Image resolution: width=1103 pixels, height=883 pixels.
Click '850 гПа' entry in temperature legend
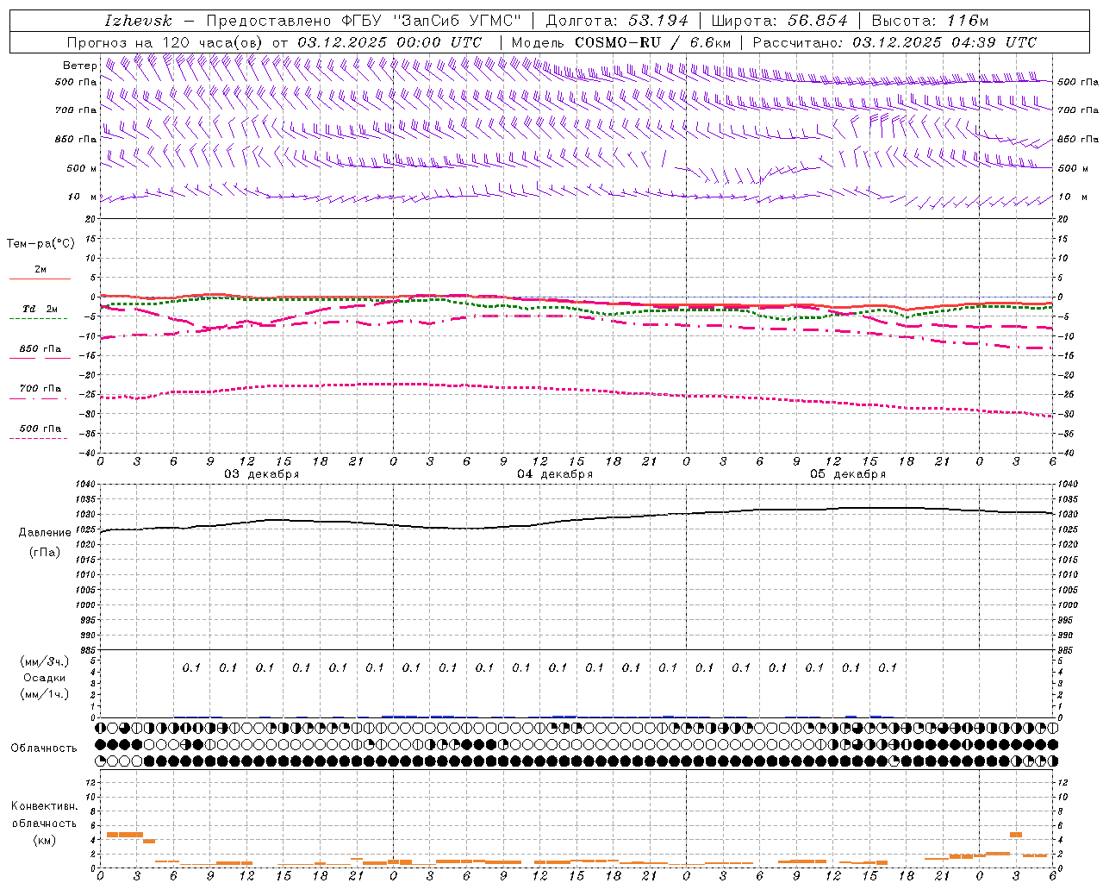click(41, 349)
